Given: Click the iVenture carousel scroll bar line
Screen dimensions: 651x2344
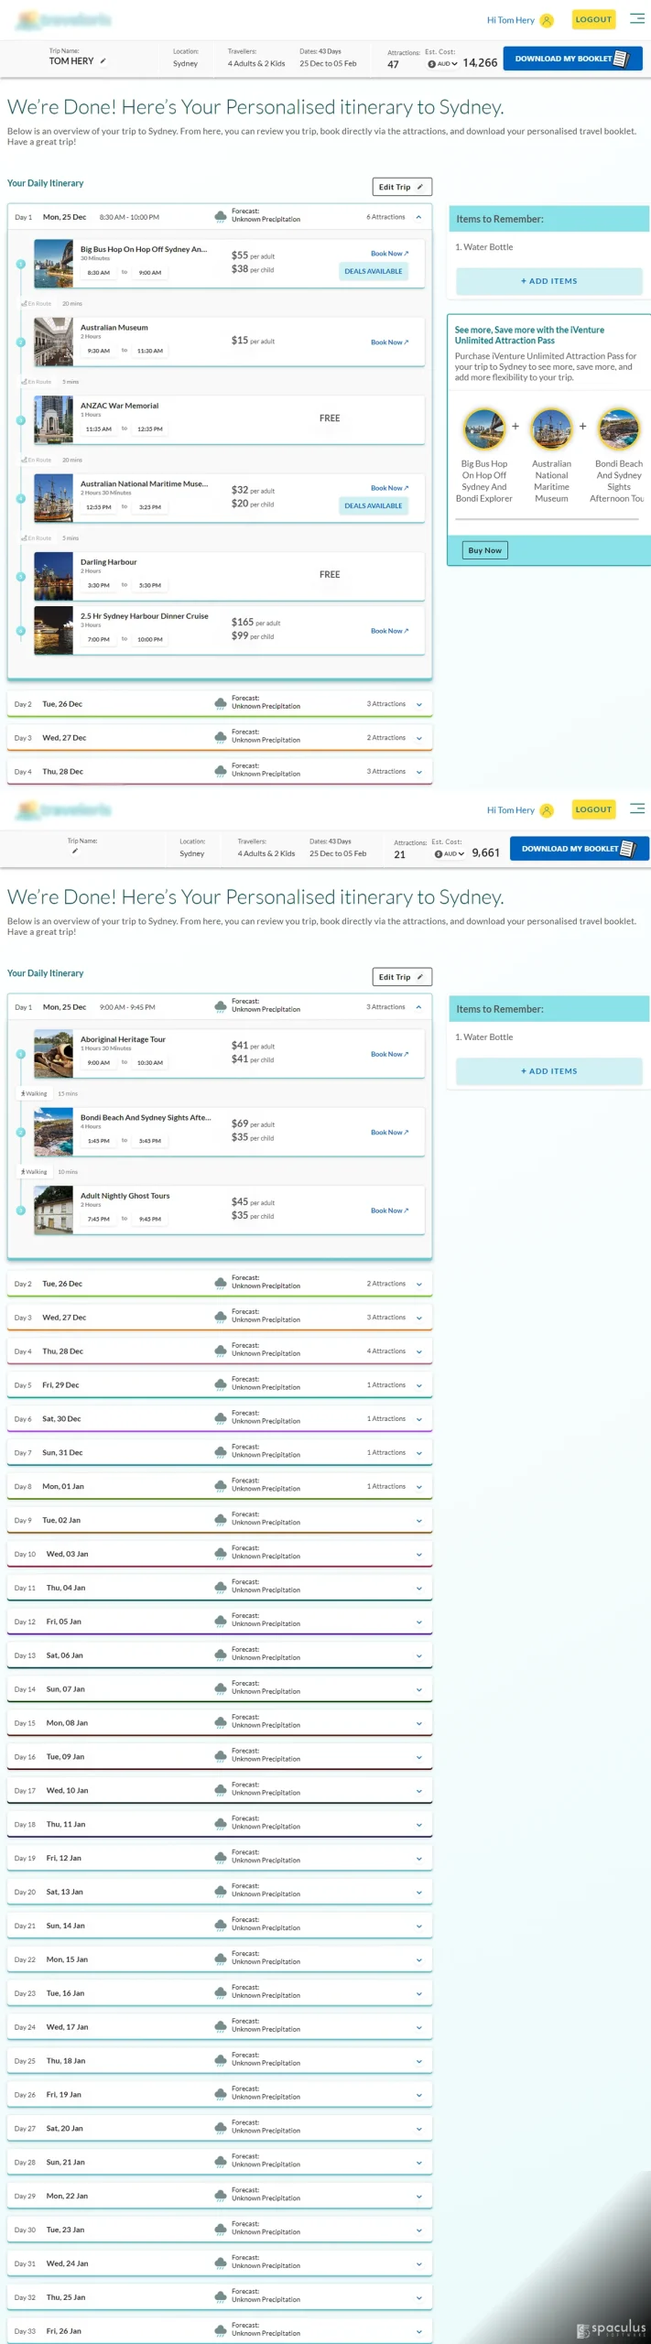Looking at the screenshot, I should coord(548,520).
